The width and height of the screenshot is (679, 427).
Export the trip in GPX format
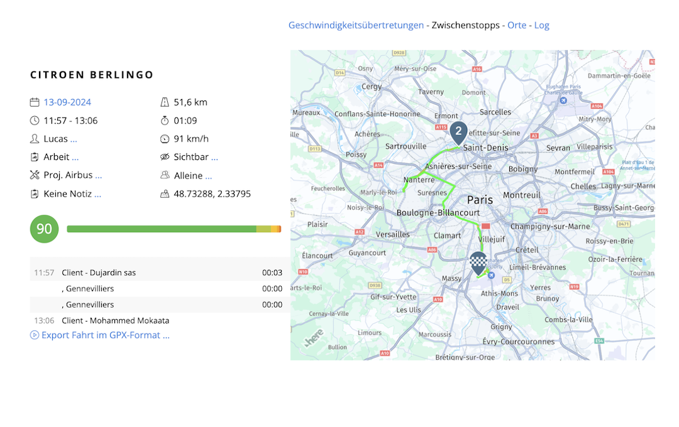pos(106,335)
